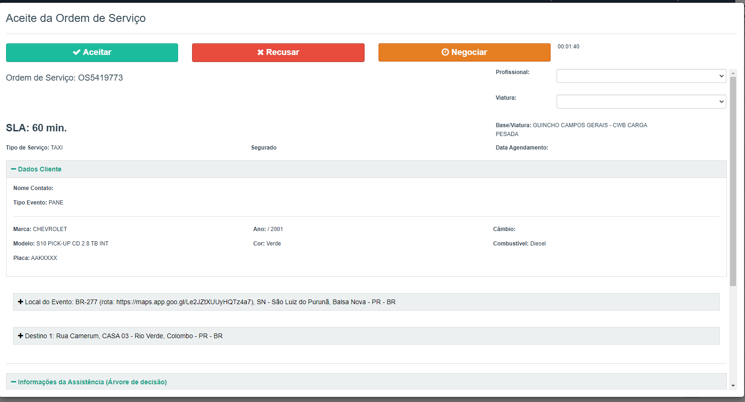Image resolution: width=745 pixels, height=402 pixels.
Task: Open the Viatura dropdown
Action: point(641,102)
